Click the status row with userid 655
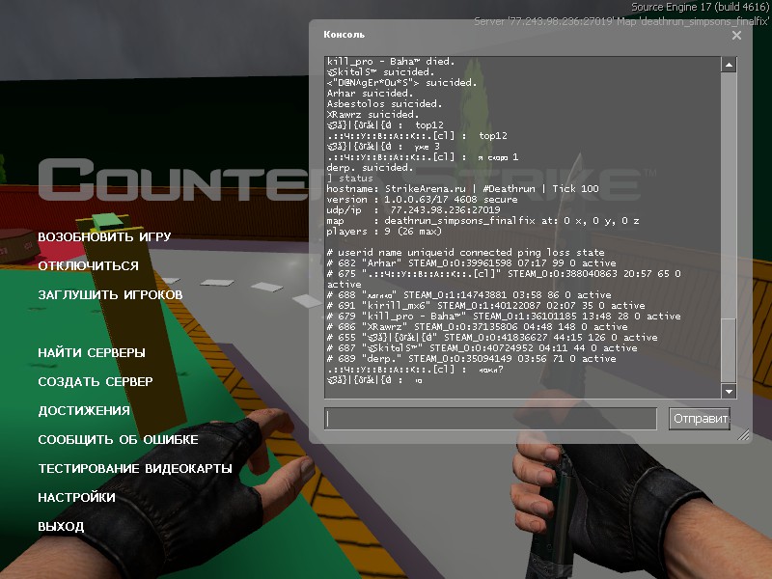The image size is (772, 579). (x=492, y=337)
